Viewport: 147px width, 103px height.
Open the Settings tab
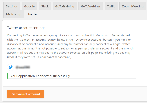(x=12, y=6)
